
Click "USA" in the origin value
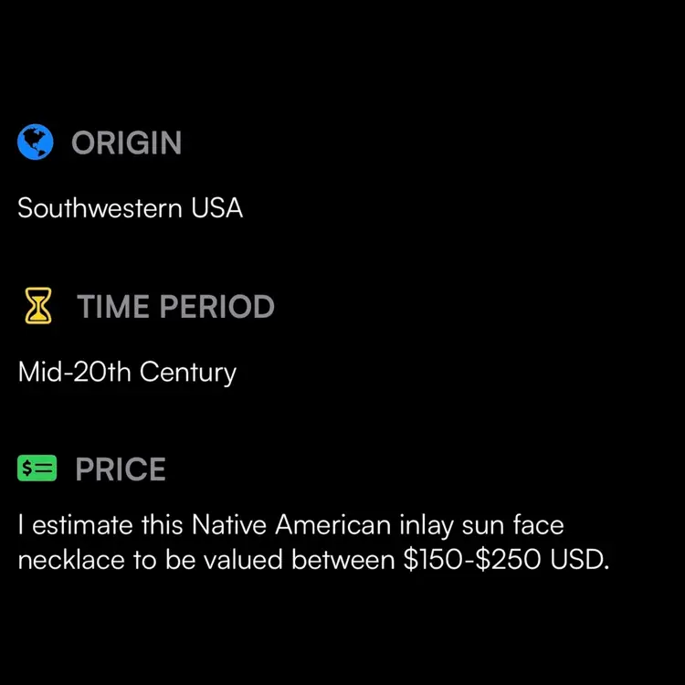pos(216,208)
